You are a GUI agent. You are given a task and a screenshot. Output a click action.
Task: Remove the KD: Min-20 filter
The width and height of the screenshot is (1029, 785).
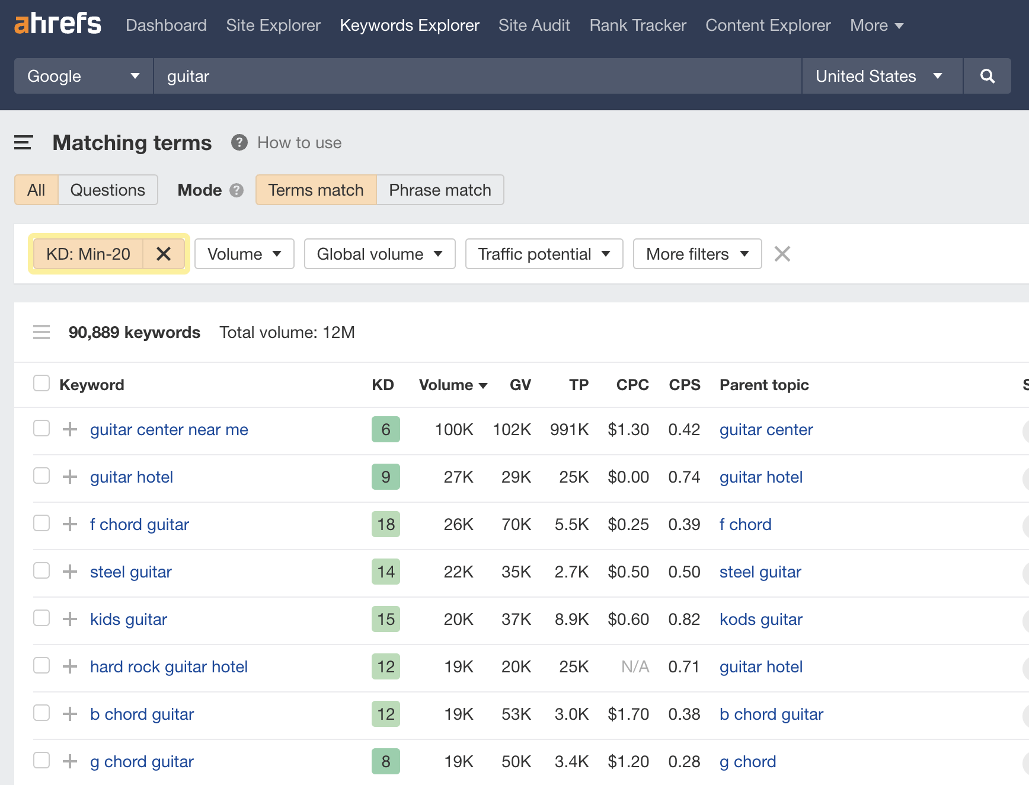164,254
